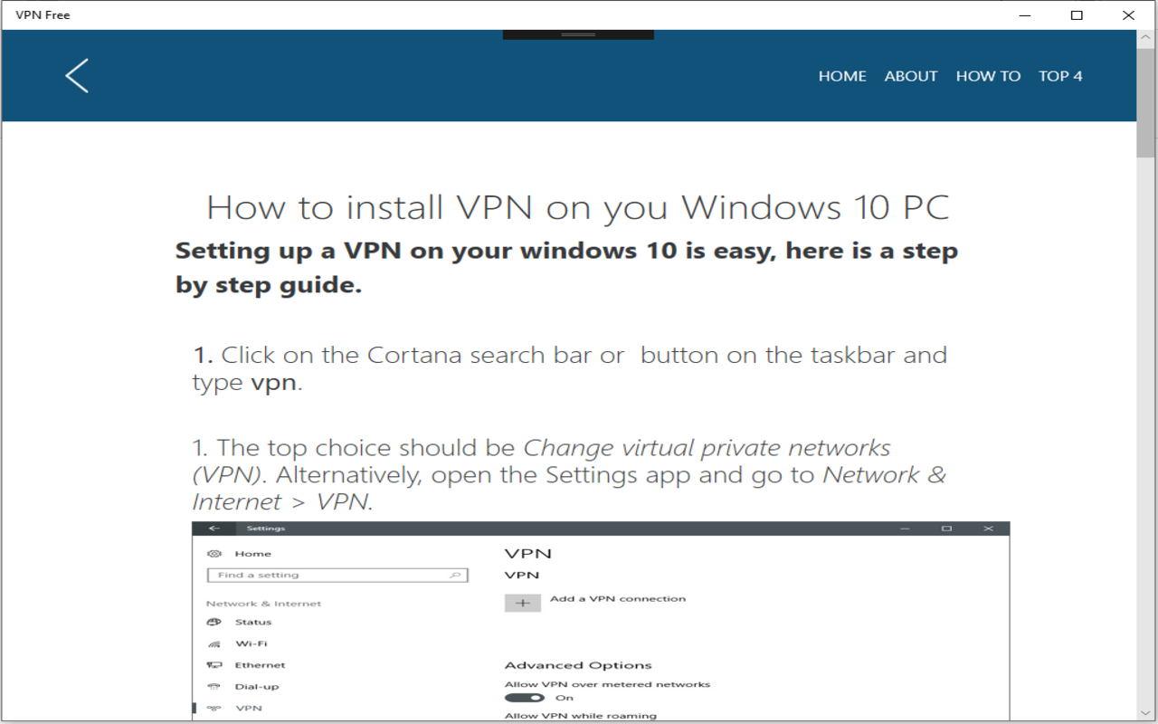
Task: Open the HOME page
Action: coord(842,76)
